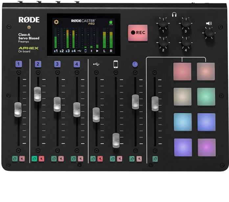Screen dimensions: 229x202
Task: Mute channel 1
Action: 22,159
